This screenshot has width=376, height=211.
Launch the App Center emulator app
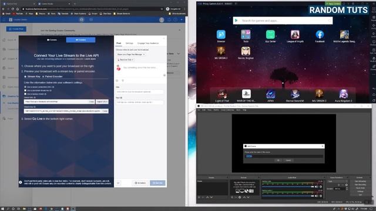coord(270,35)
